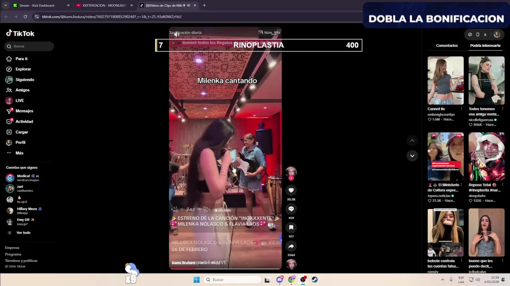Open the TikTok logo home link
Image resolution: width=510 pixels, height=286 pixels.
click(x=20, y=33)
